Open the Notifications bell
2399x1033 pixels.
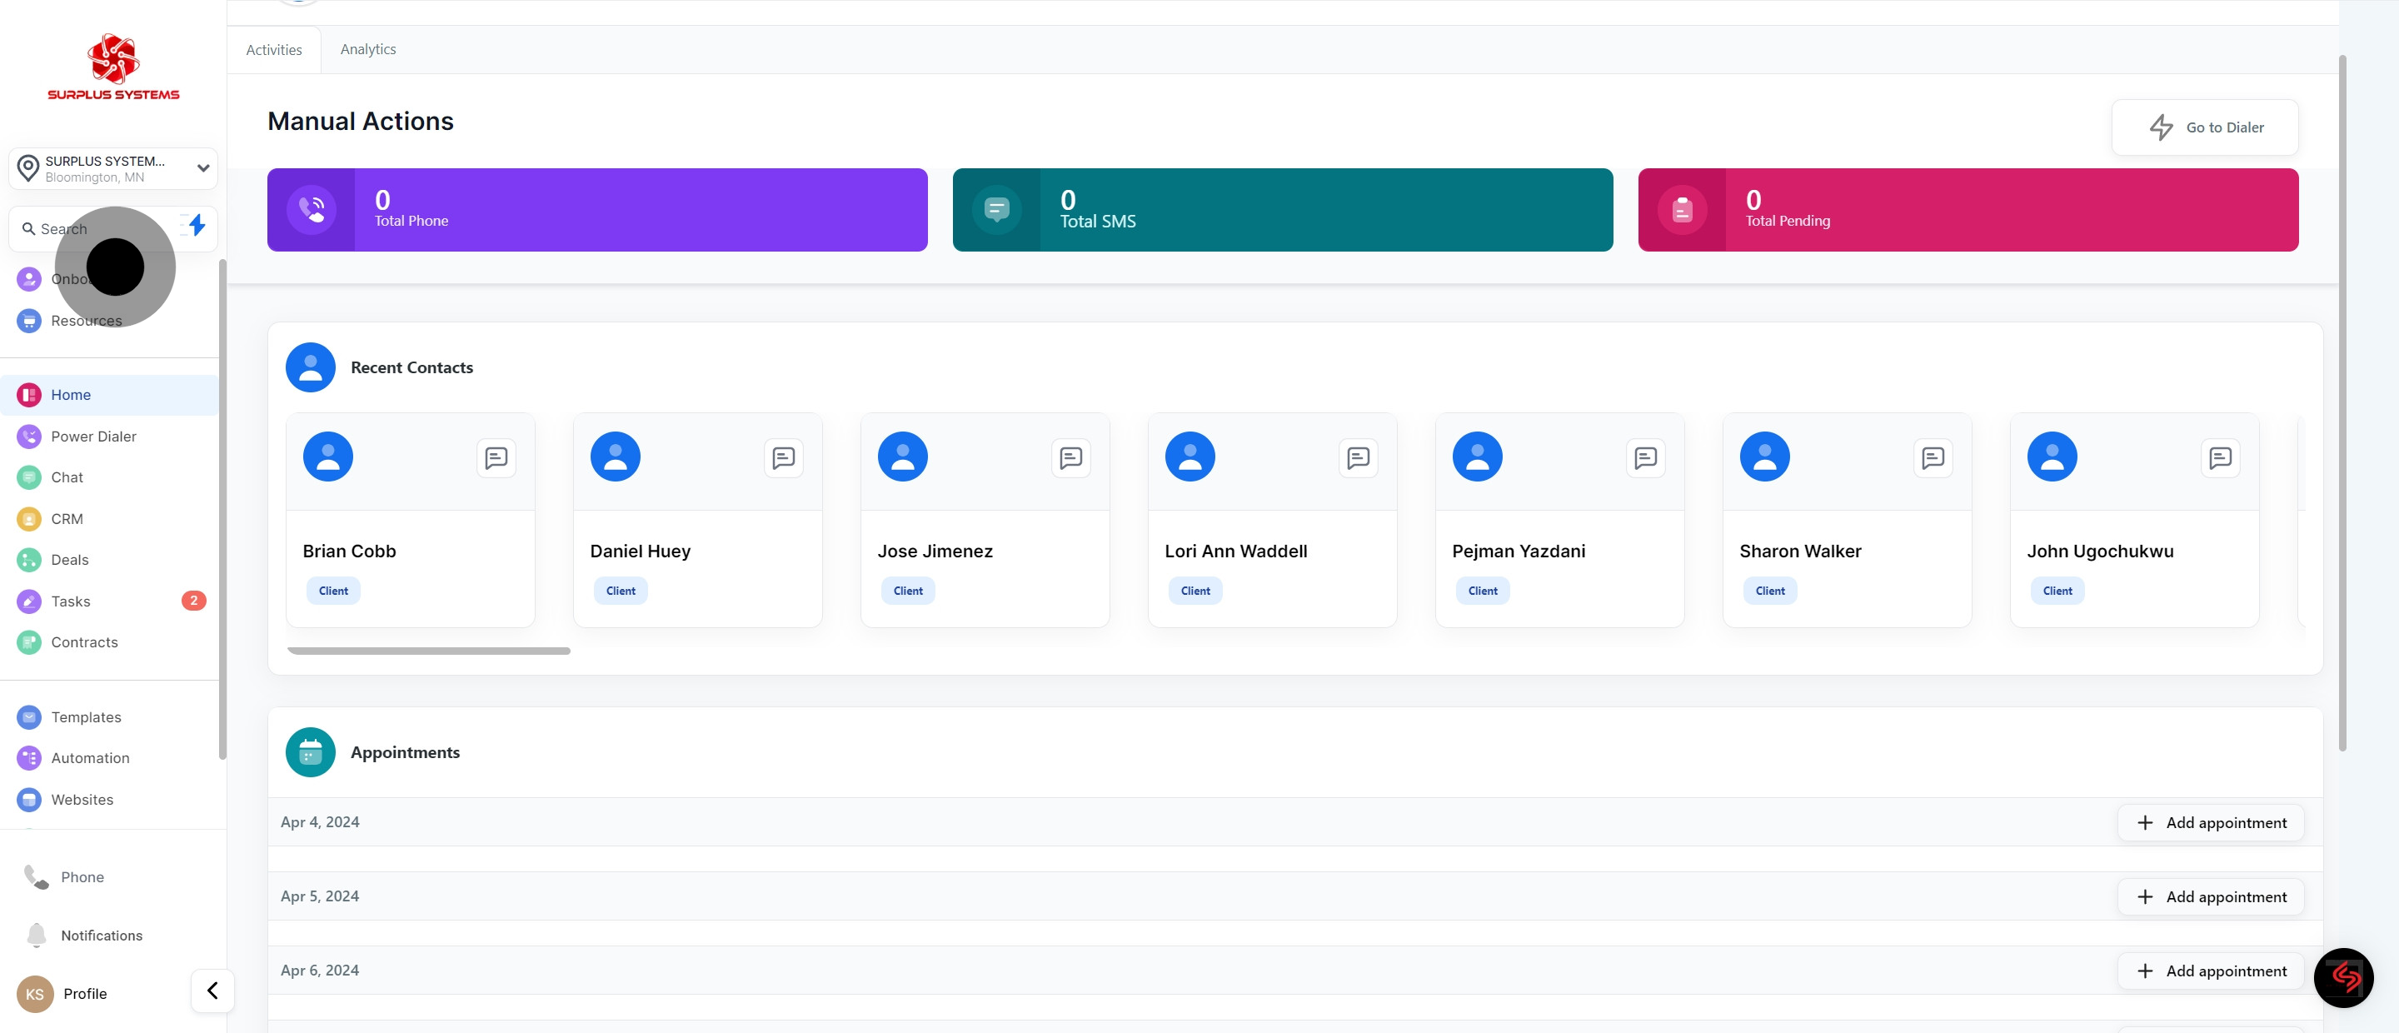tap(37, 934)
